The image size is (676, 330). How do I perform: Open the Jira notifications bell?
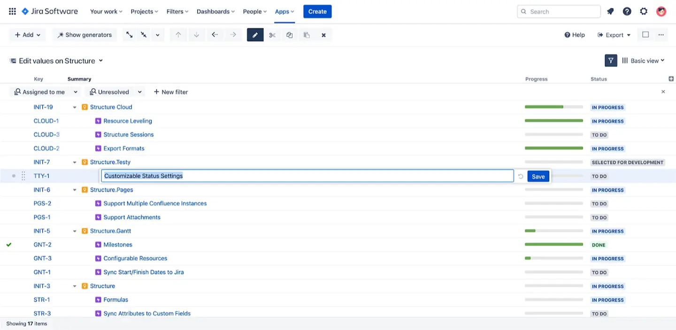[x=610, y=11]
